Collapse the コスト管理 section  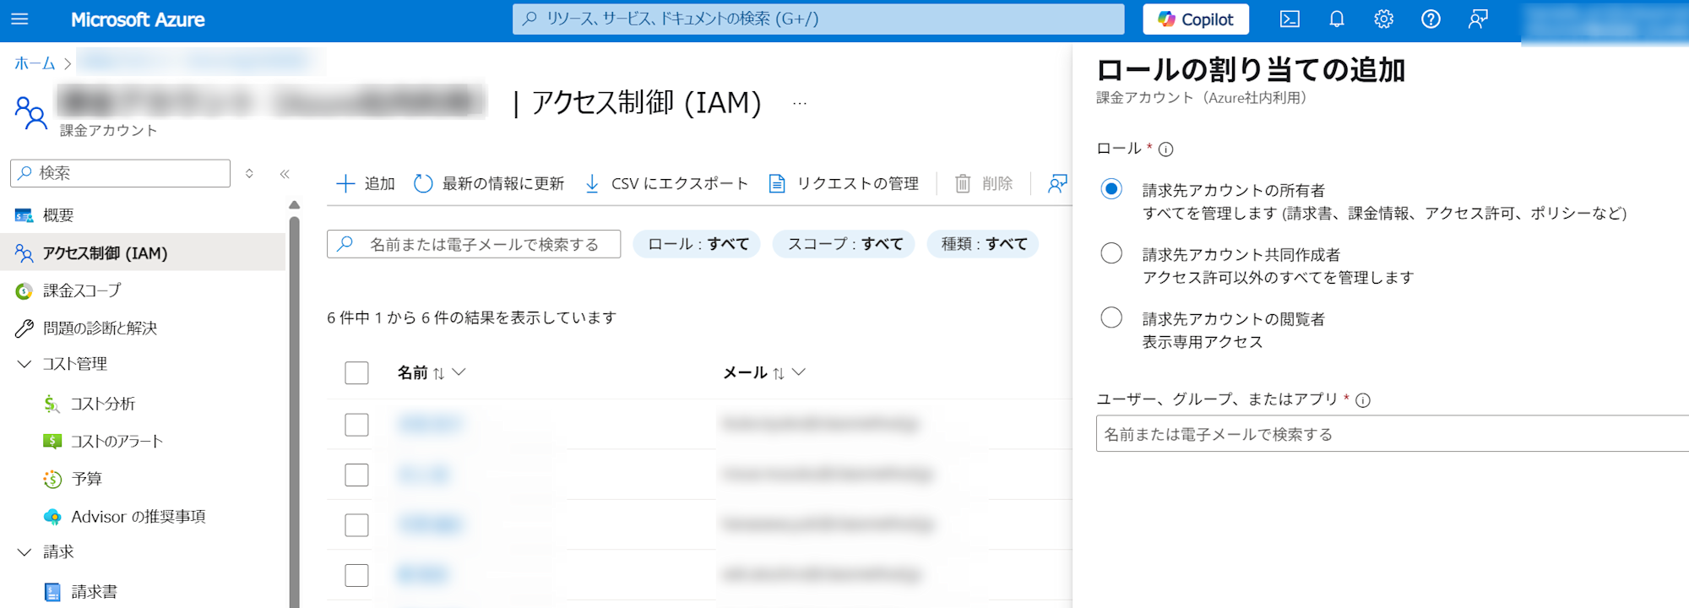(24, 364)
